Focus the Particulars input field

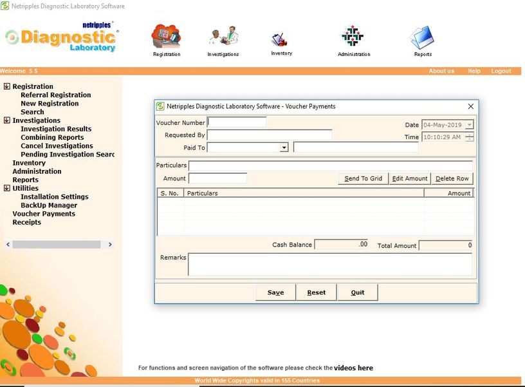click(331, 165)
